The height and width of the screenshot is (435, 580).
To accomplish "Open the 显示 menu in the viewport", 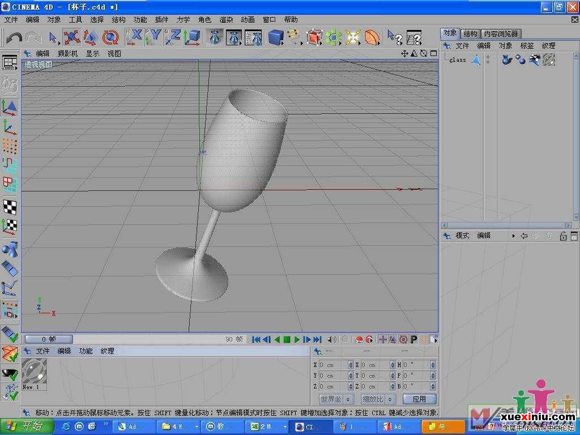I will [92, 54].
